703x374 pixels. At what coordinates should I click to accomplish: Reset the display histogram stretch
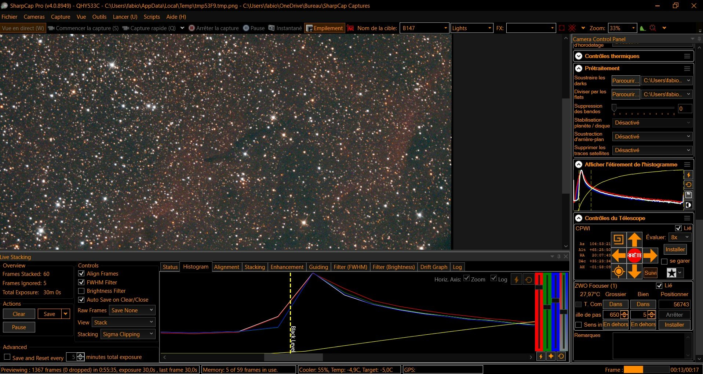pyautogui.click(x=689, y=185)
